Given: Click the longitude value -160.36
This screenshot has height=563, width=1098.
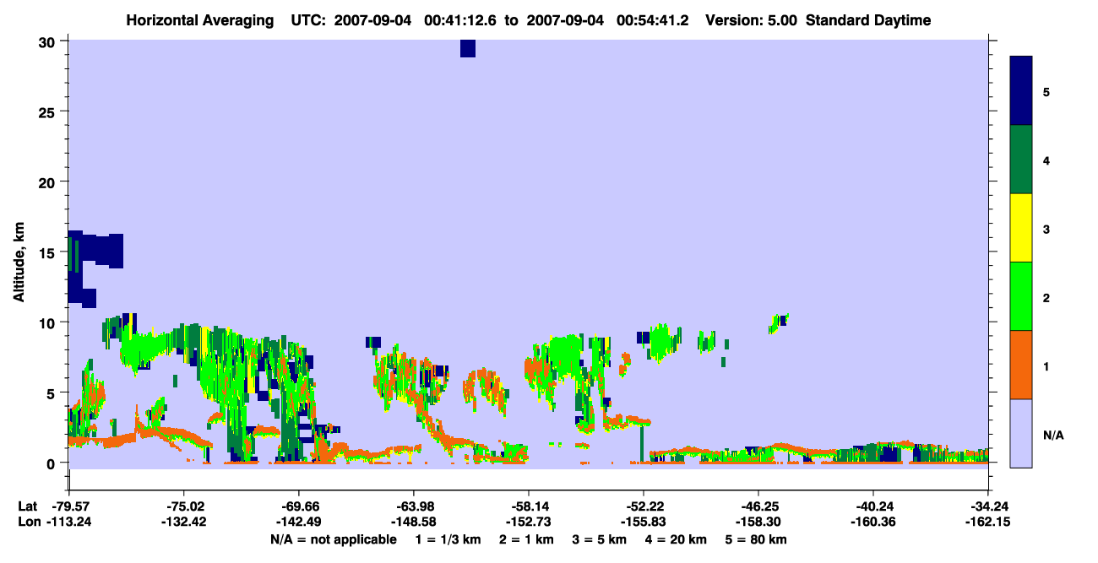Looking at the screenshot, I should [872, 522].
